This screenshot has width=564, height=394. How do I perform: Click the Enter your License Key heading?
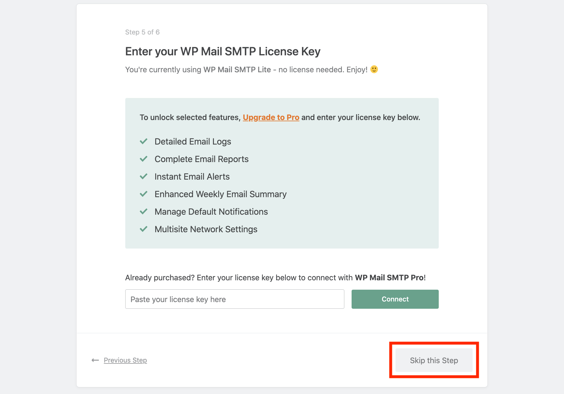(x=223, y=52)
